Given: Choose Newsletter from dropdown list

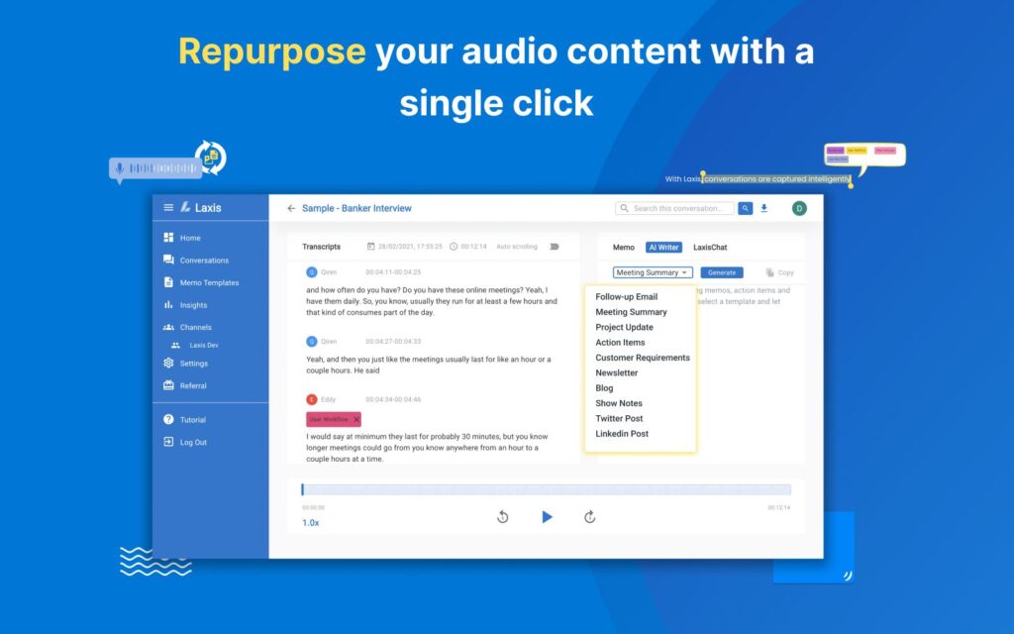Looking at the screenshot, I should [616, 372].
